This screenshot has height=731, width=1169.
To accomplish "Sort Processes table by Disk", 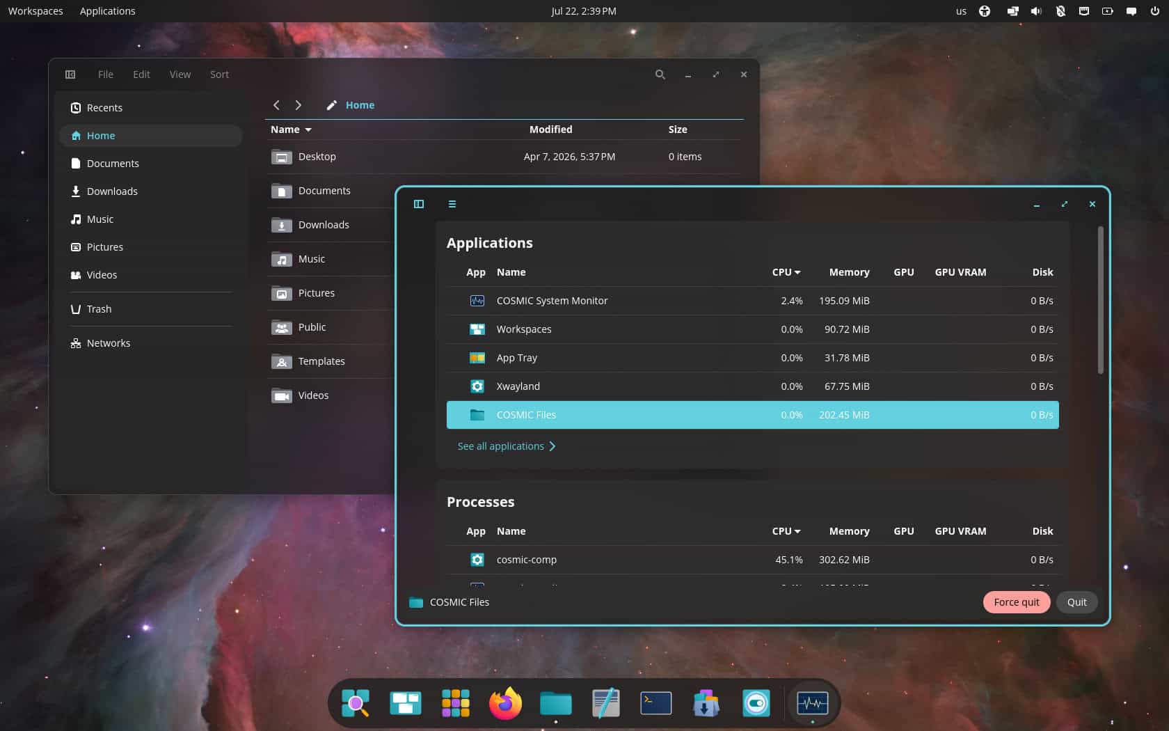I will (1042, 531).
